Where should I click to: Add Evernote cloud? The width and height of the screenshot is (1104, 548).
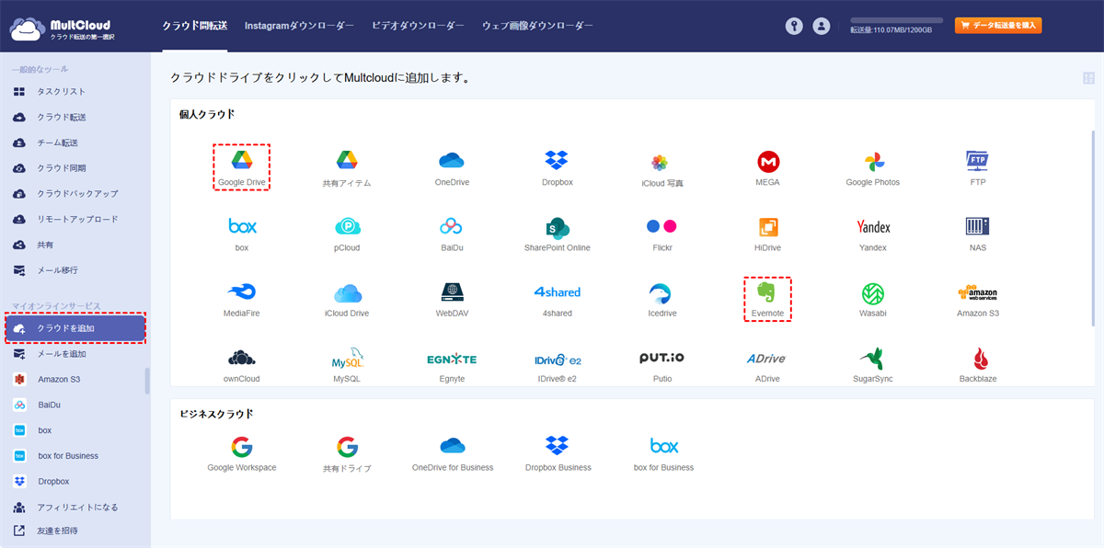(768, 300)
